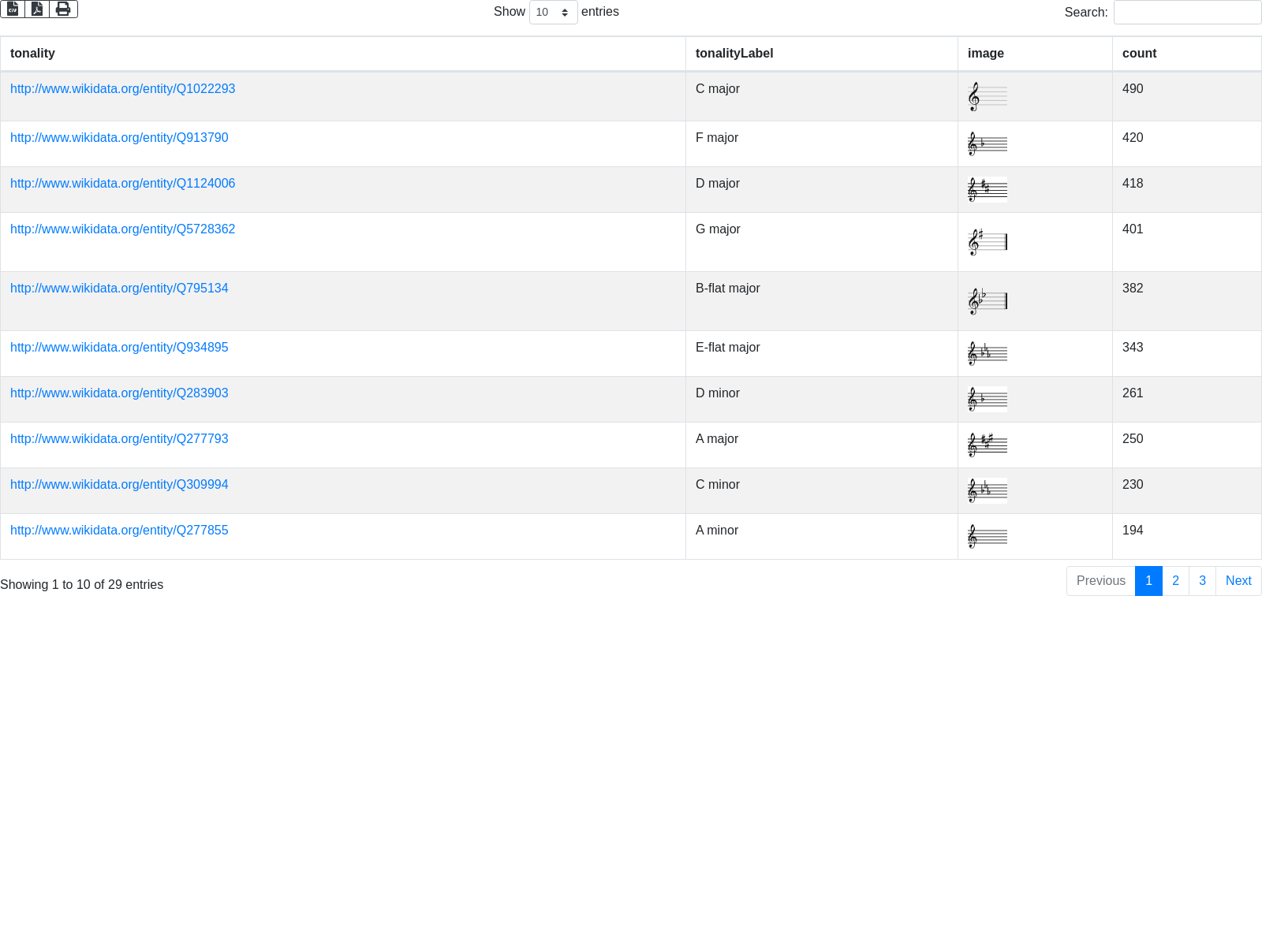Screen dimensions: 1262x946
Task: Open the C minor key signature image
Action: (987, 491)
